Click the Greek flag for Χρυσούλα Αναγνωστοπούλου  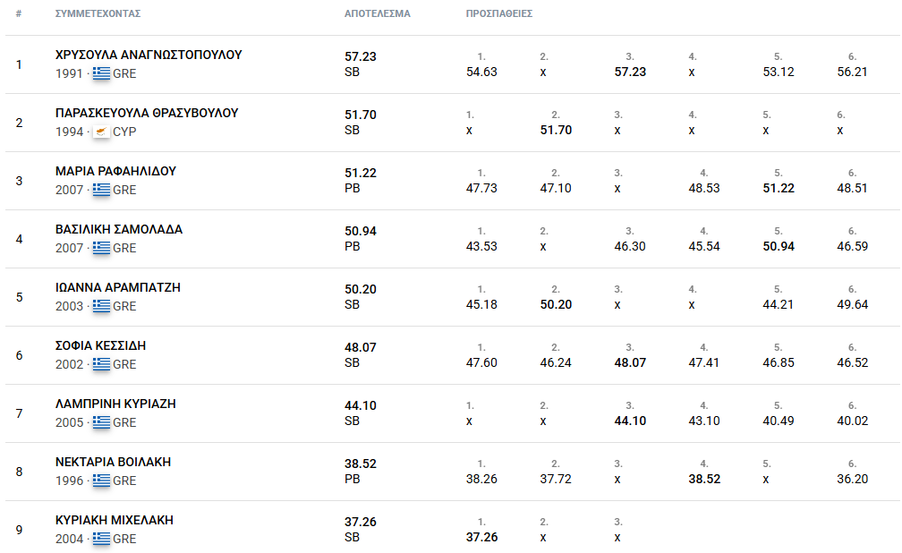point(101,73)
